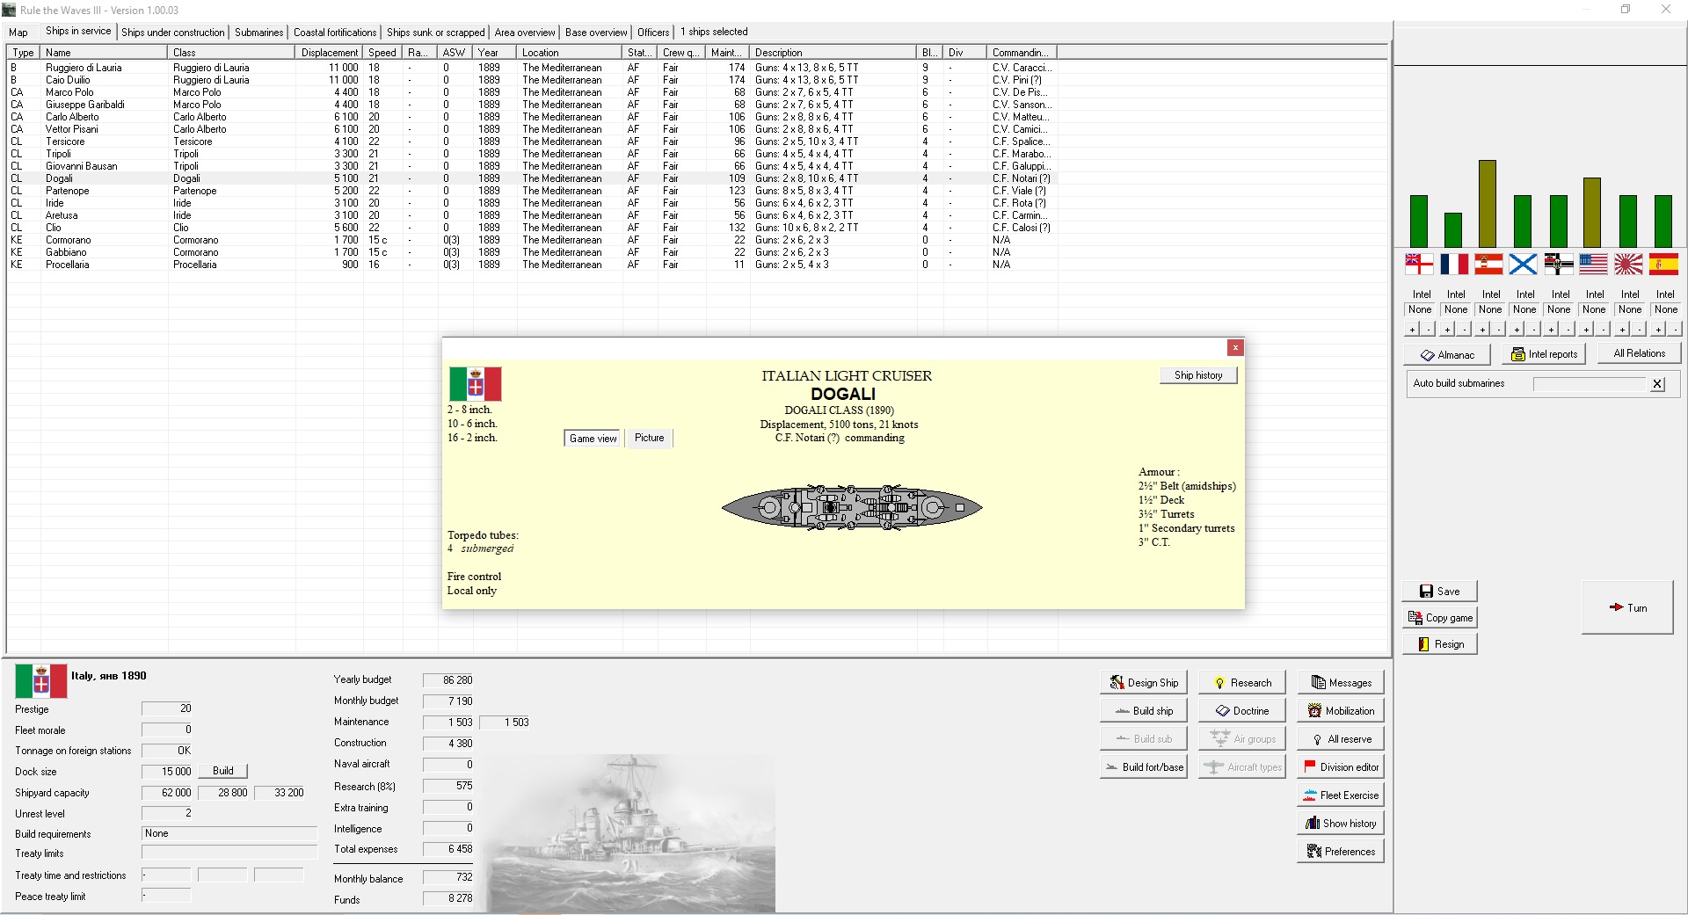The width and height of the screenshot is (1688, 915).
Task: Open the Mobilization panel
Action: click(x=1340, y=711)
